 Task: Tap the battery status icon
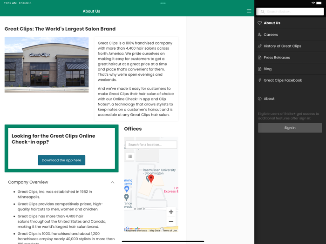pos(319,3)
